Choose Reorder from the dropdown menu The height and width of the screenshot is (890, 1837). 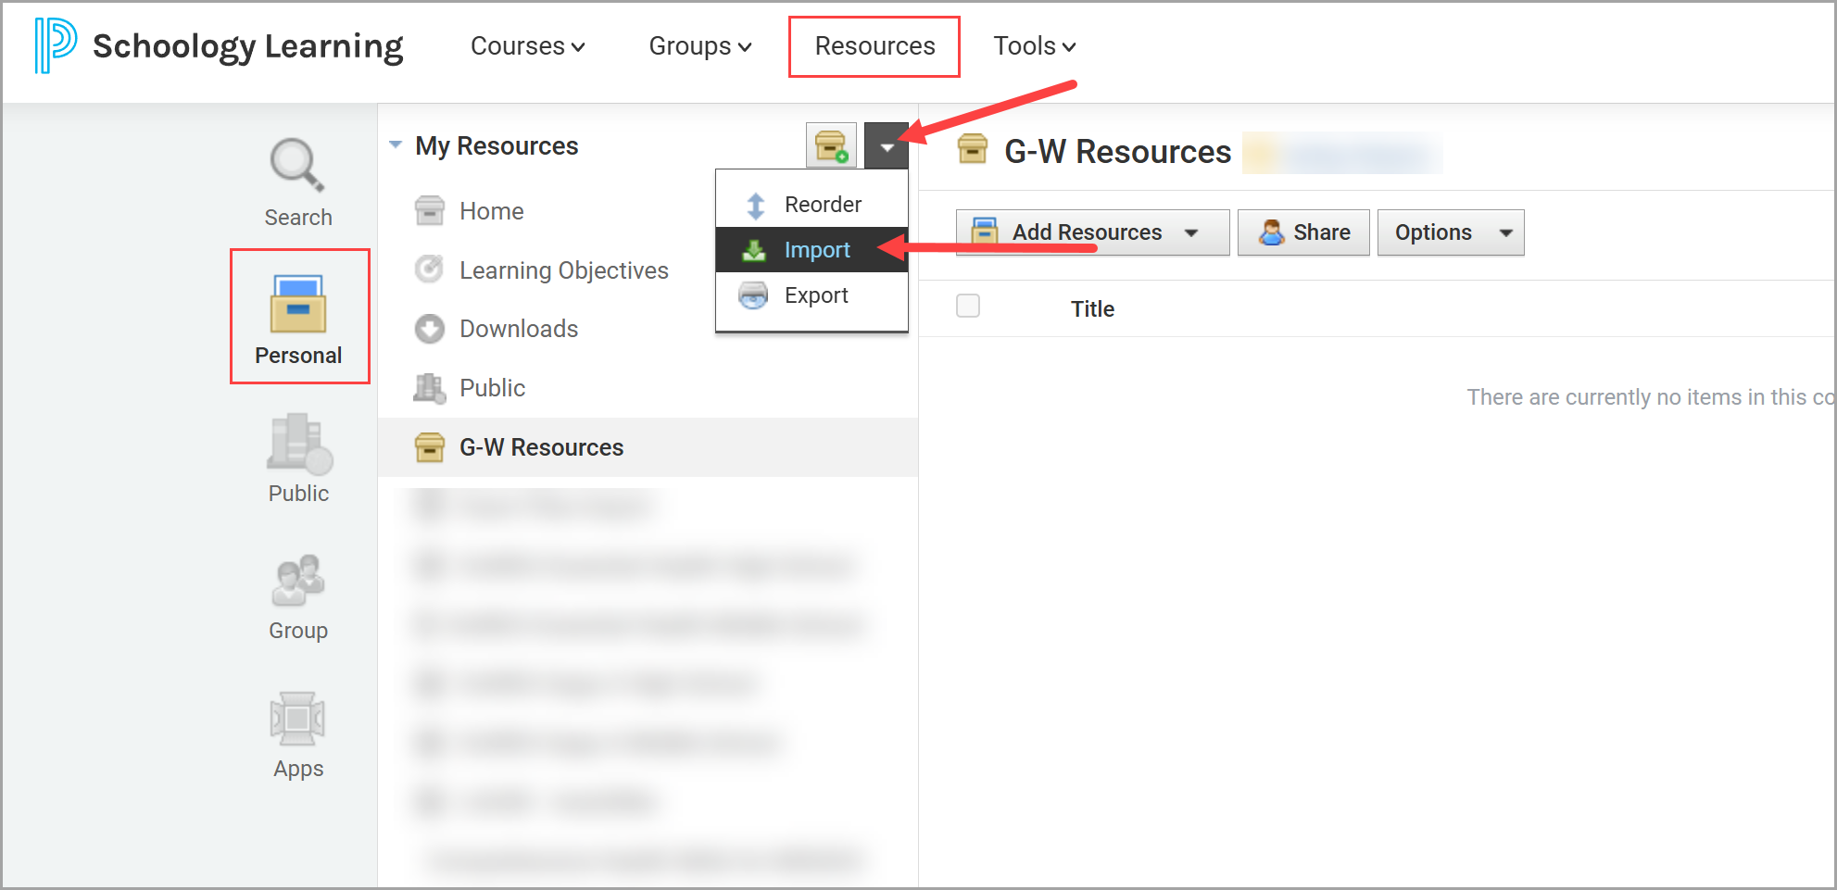[x=812, y=205]
